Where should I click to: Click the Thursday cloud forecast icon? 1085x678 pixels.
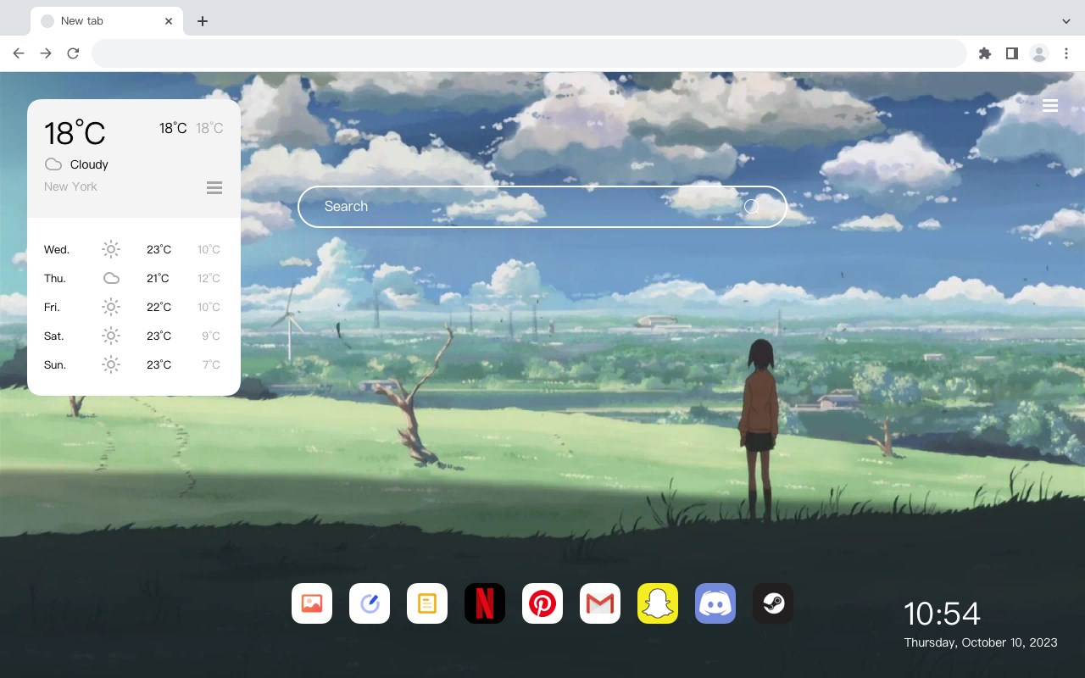pyautogui.click(x=111, y=278)
